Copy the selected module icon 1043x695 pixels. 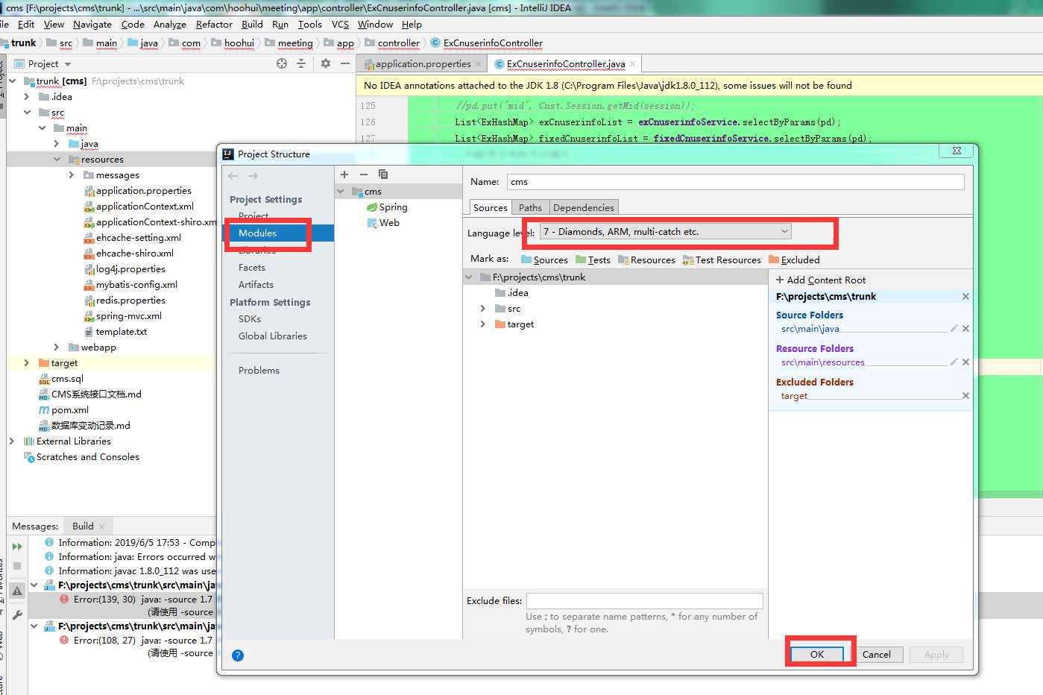tap(383, 174)
